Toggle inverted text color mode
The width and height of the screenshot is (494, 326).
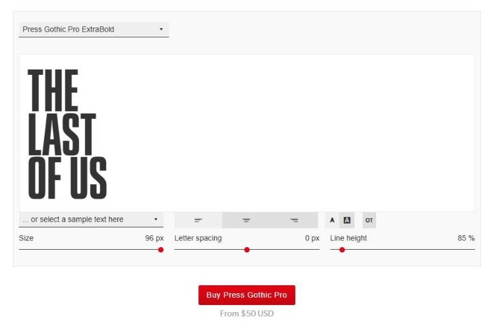coord(347,220)
